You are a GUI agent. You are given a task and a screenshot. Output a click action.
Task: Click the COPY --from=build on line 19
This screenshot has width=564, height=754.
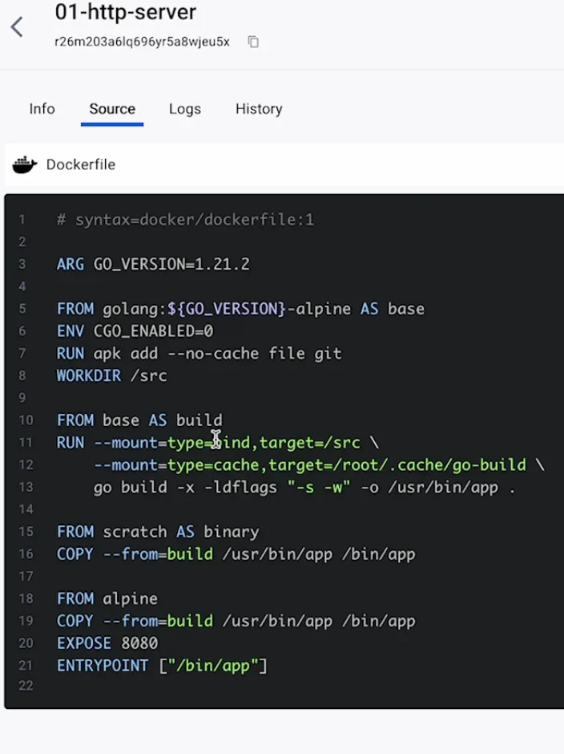(236, 621)
